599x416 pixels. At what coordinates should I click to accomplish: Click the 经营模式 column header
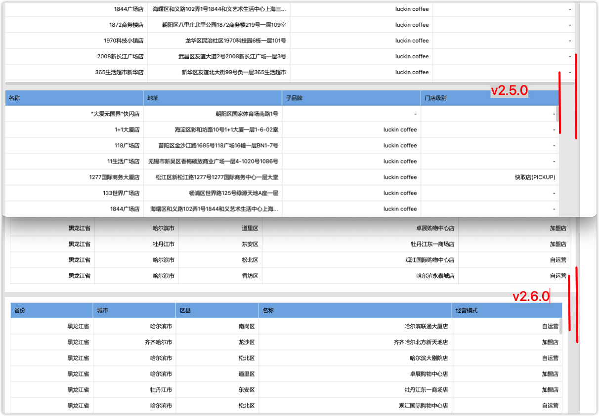click(468, 310)
